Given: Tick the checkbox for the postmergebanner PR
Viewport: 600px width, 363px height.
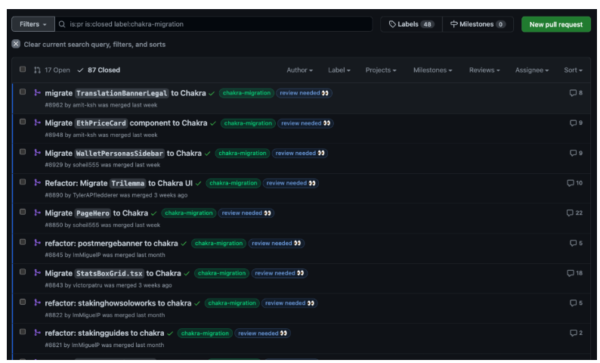Looking at the screenshot, I should pyautogui.click(x=23, y=242).
